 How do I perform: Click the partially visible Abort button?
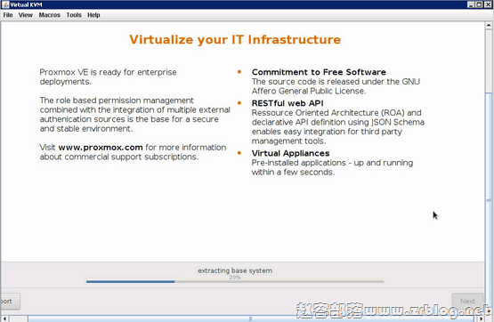coord(11,302)
